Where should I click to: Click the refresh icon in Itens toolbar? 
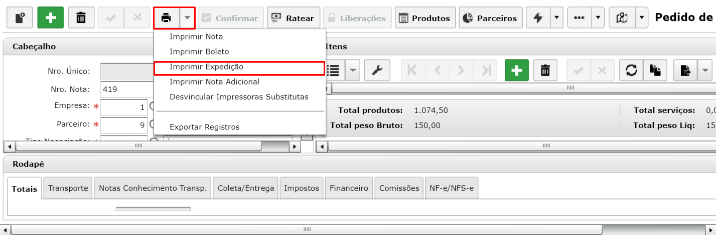pyautogui.click(x=632, y=71)
